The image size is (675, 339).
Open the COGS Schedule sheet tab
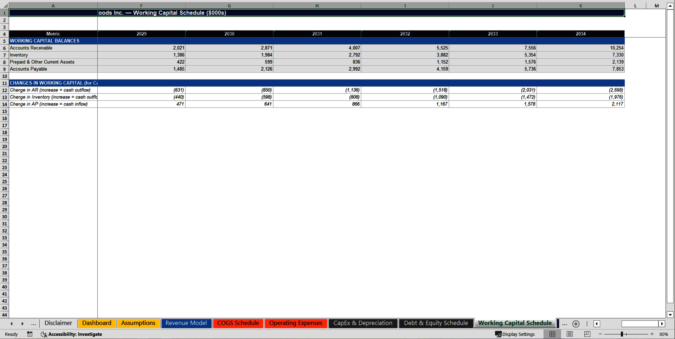click(x=238, y=323)
